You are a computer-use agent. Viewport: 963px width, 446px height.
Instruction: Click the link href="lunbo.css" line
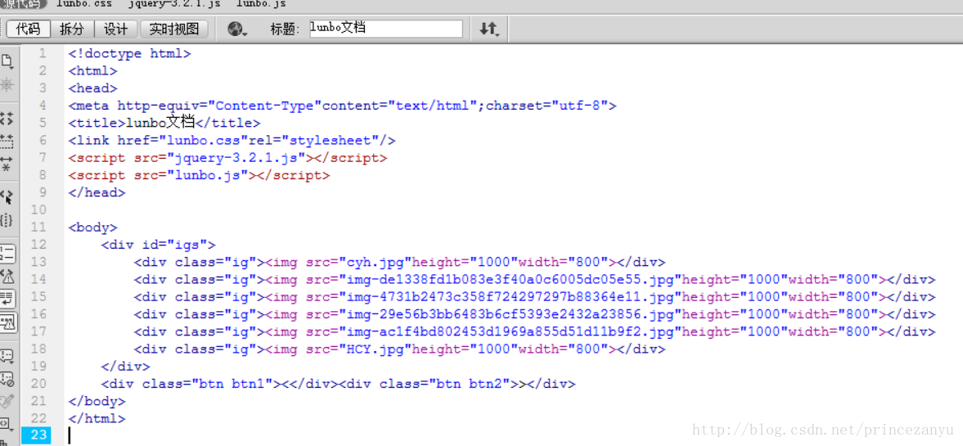tap(232, 141)
